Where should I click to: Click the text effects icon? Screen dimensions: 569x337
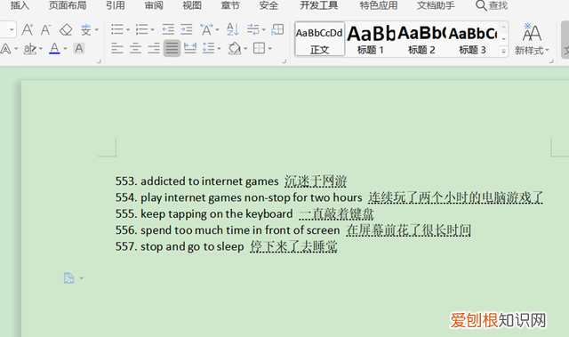point(6,48)
